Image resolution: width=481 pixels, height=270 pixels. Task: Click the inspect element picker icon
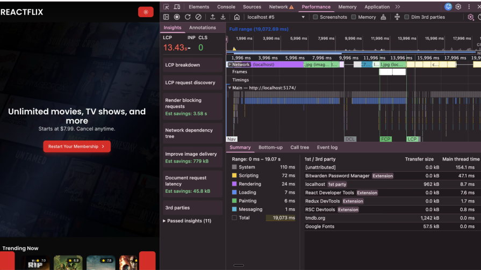click(166, 7)
